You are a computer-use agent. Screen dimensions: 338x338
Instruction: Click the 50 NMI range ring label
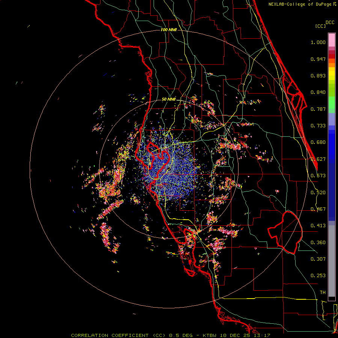(169, 100)
